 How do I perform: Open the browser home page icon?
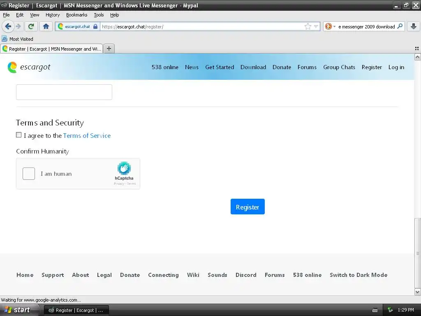click(x=46, y=26)
